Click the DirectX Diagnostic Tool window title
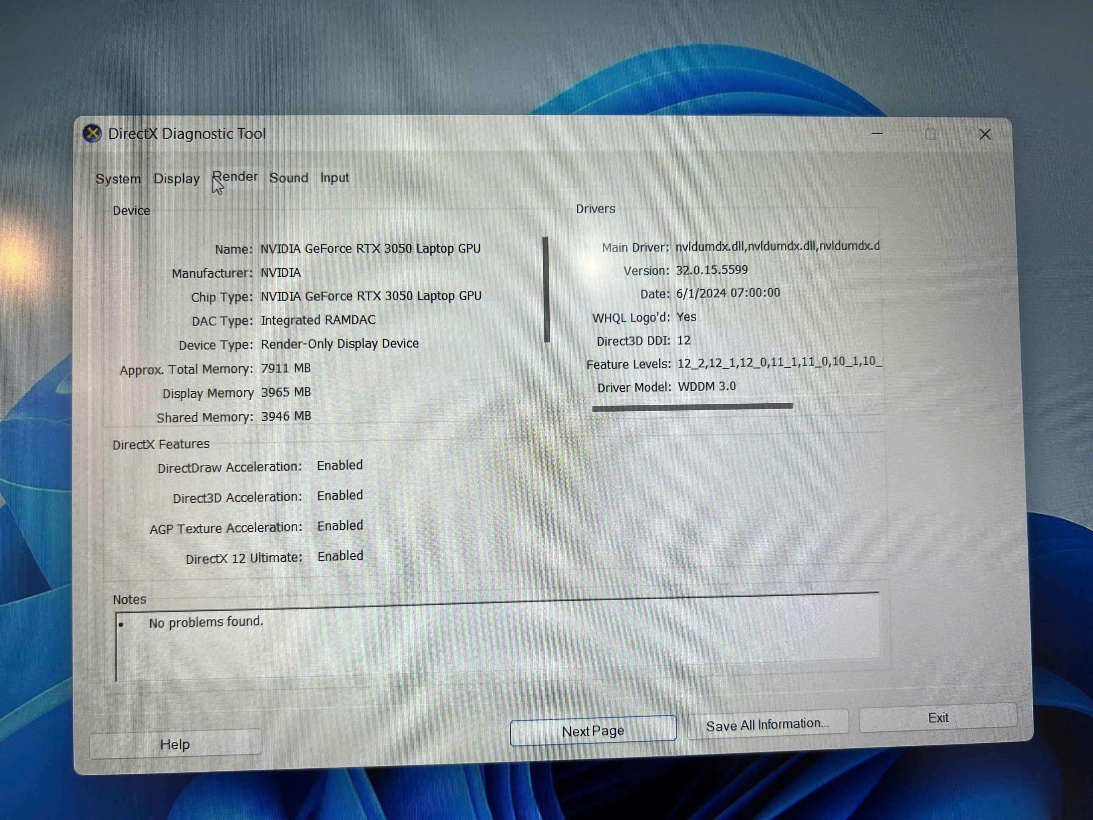This screenshot has width=1093, height=820. (187, 133)
